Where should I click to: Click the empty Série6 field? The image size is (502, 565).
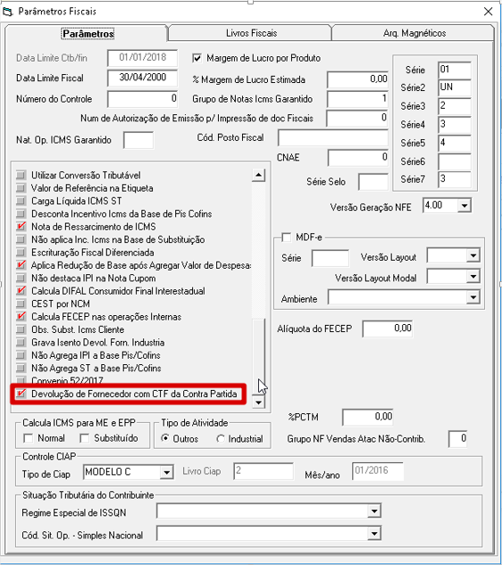pos(455,162)
